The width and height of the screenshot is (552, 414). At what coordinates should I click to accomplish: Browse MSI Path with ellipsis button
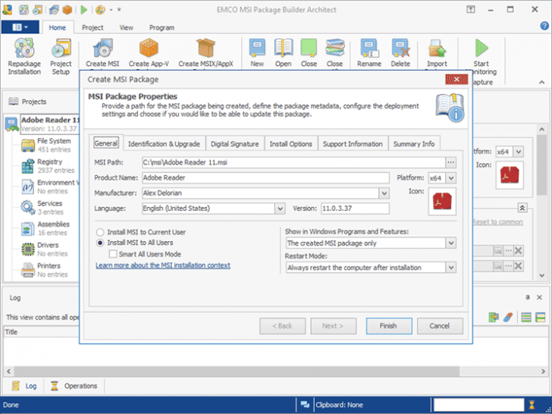point(450,162)
